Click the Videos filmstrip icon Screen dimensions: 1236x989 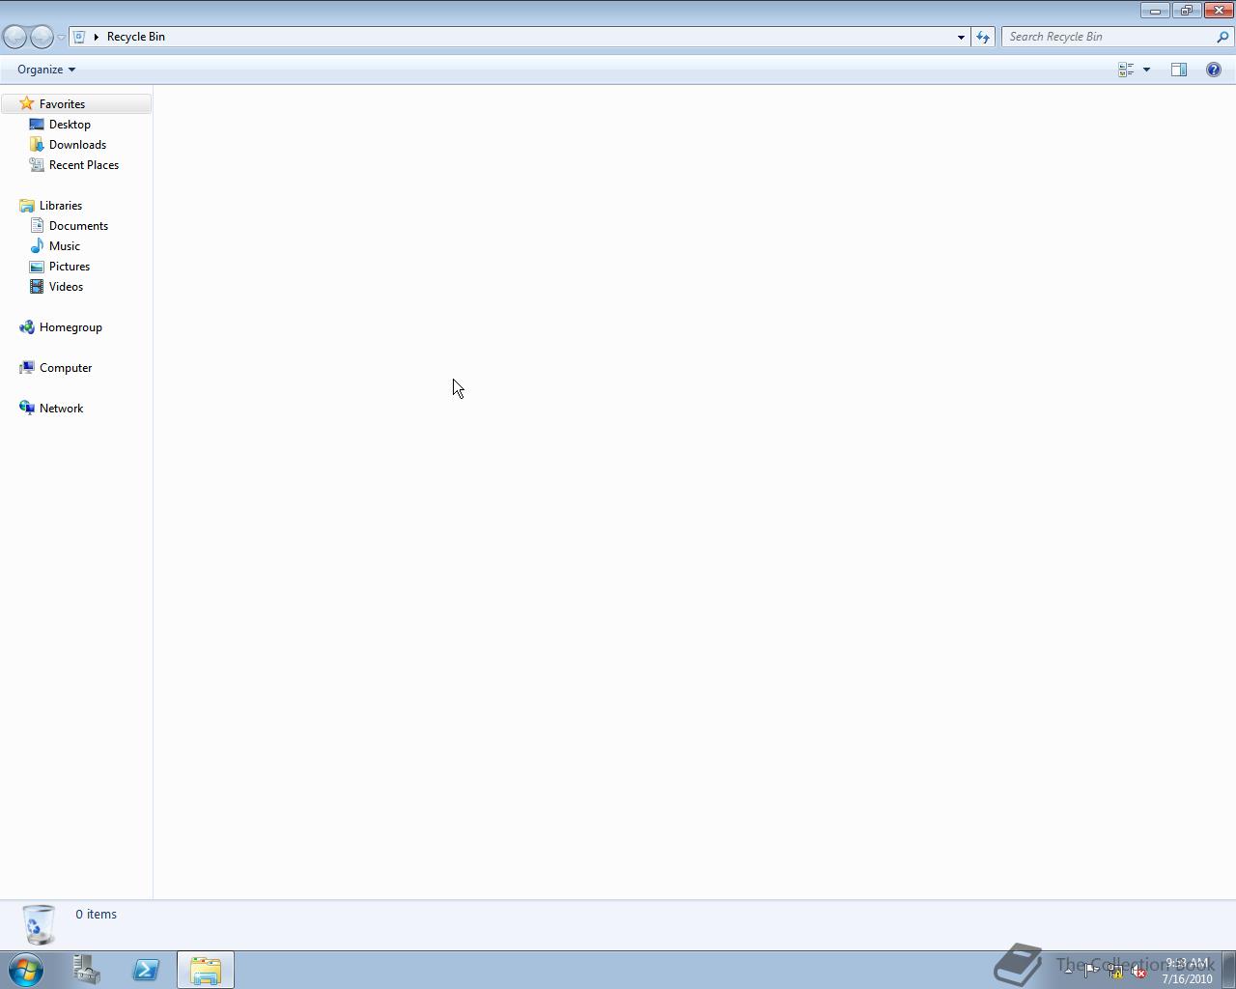click(x=37, y=286)
